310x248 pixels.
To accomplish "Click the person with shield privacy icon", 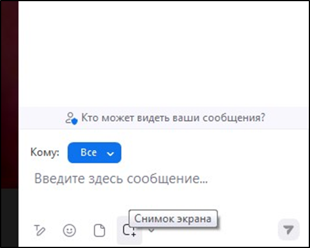I will point(71,118).
